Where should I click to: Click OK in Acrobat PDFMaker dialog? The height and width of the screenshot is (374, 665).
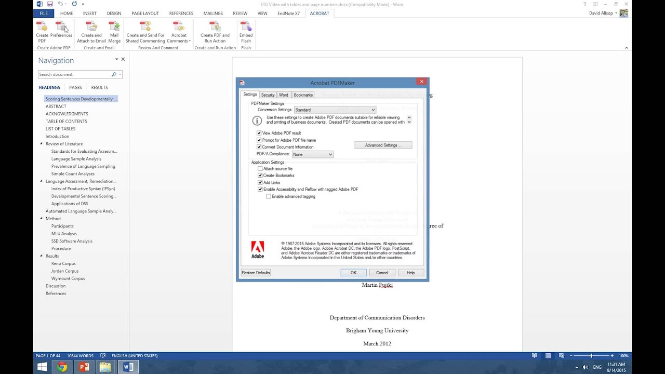pyautogui.click(x=353, y=273)
